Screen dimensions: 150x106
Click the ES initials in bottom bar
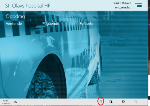[15, 102]
